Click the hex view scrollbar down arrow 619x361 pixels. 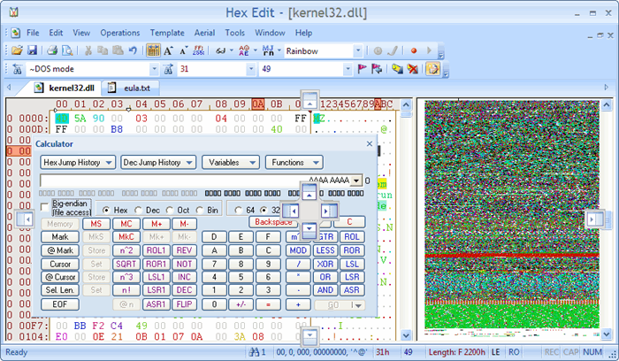click(x=406, y=335)
